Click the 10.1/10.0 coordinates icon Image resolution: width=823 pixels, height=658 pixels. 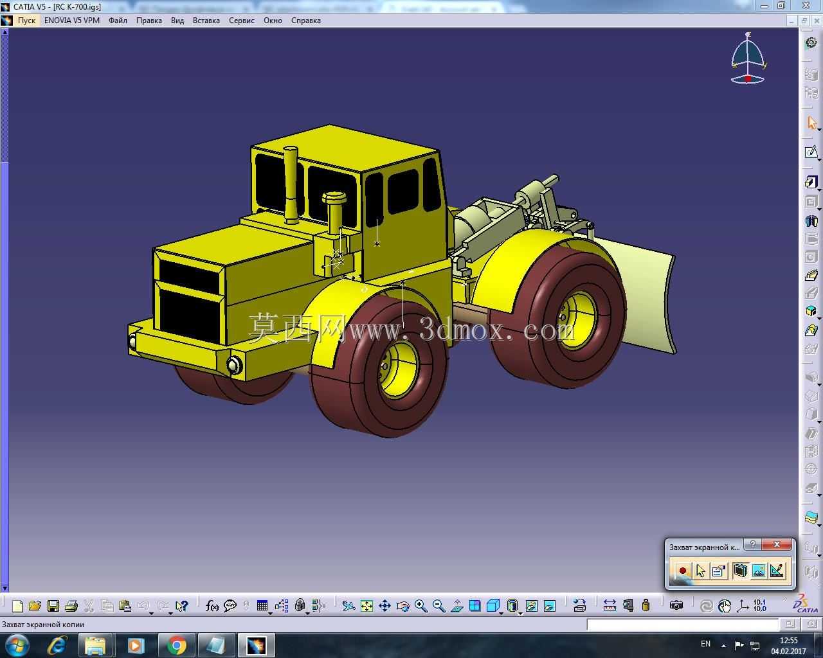pos(760,605)
